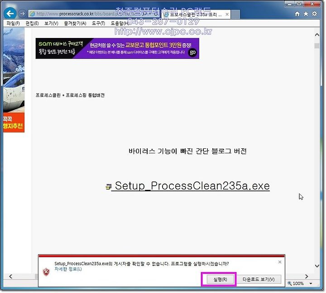
Task: Click the train photo side advertisement
Action: pos(14,70)
